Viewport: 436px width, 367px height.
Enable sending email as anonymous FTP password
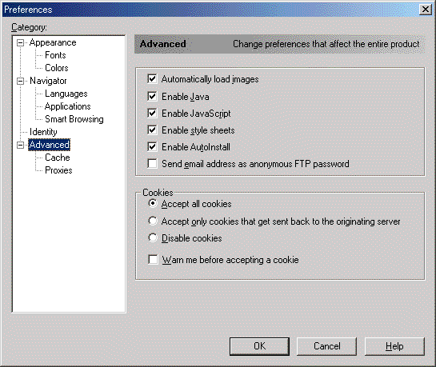pos(152,164)
